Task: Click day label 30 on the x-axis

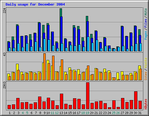Action: pos(135,113)
